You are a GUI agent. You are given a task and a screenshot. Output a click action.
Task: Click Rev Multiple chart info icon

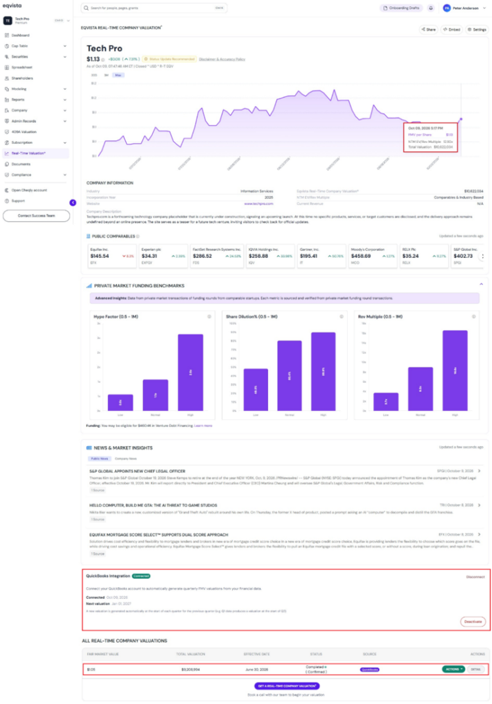click(473, 316)
